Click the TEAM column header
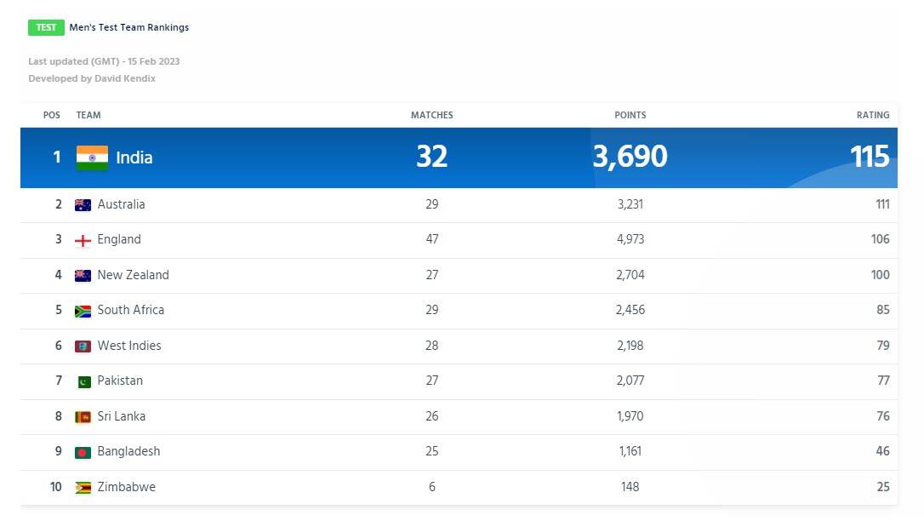The image size is (924, 521). point(88,115)
